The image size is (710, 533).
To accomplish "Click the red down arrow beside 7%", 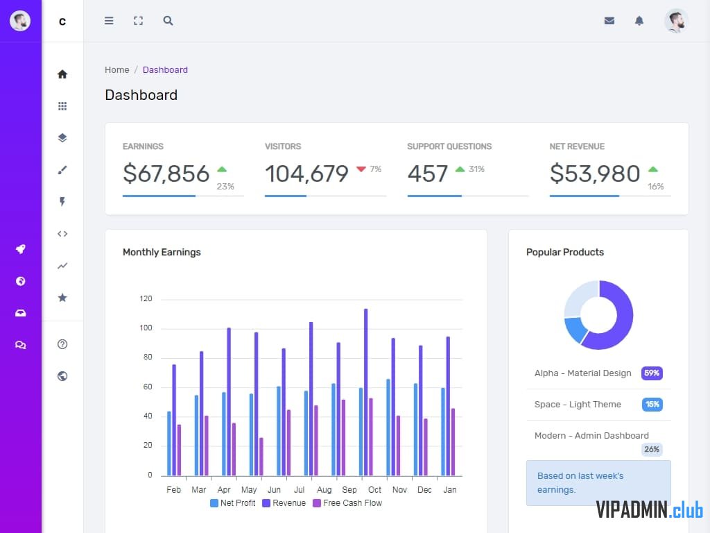I will point(361,169).
